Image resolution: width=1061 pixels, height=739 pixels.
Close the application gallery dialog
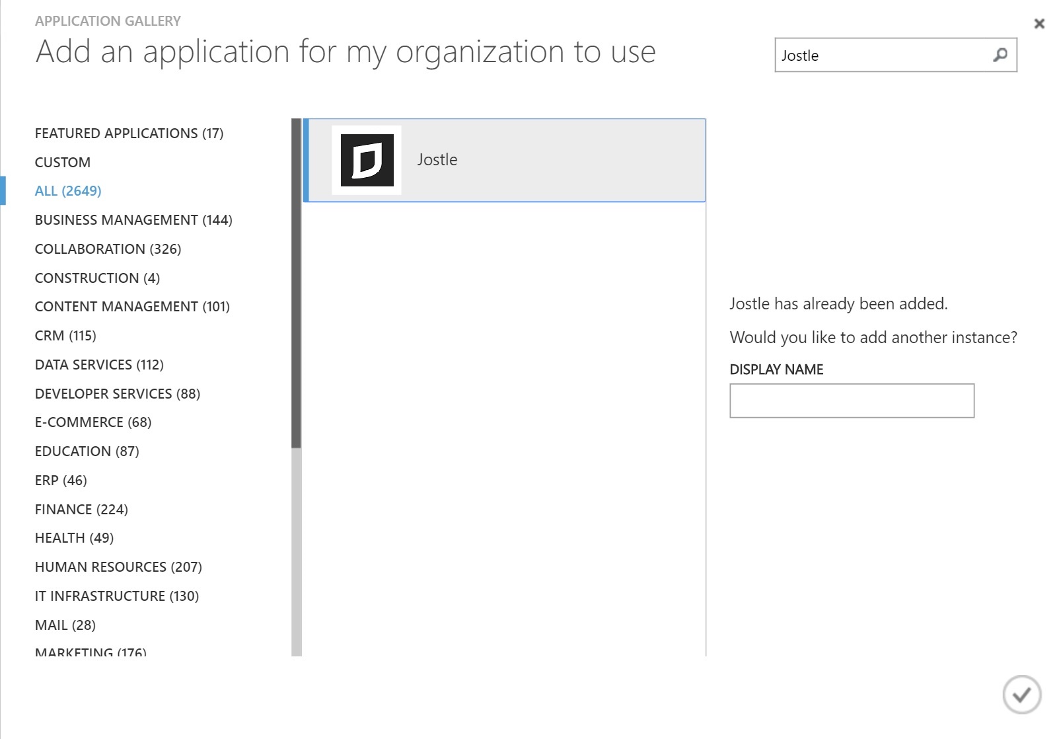pos(1039,24)
